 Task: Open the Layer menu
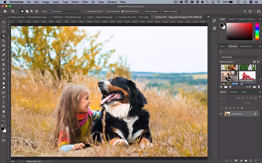(55, 2)
